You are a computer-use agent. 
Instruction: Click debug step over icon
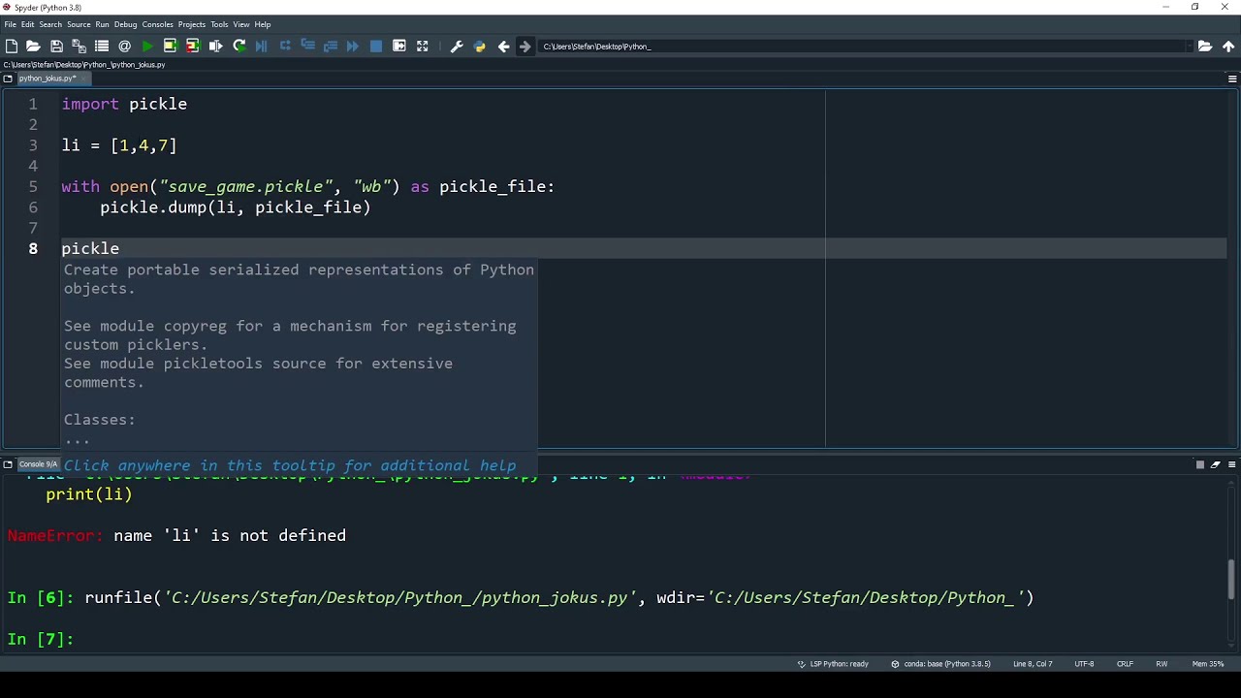tap(285, 46)
